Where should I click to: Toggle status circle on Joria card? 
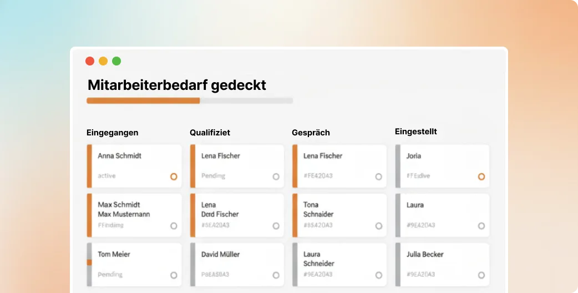pos(481,176)
